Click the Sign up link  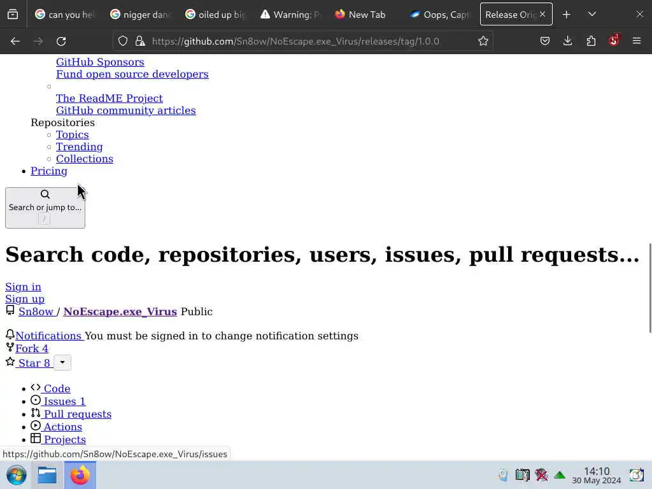click(x=25, y=299)
